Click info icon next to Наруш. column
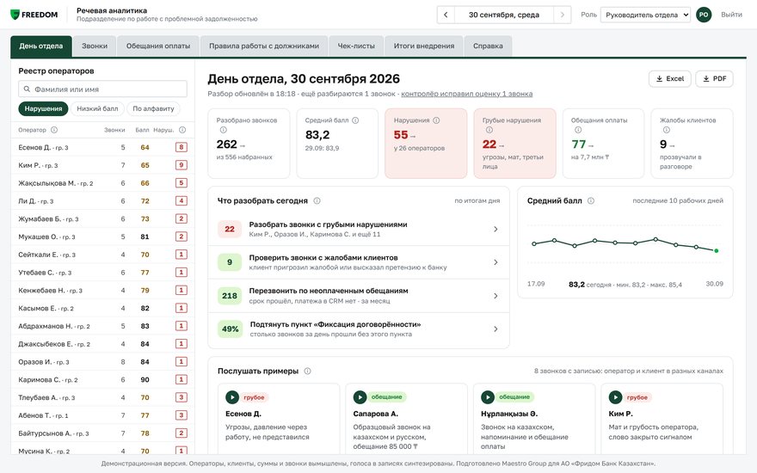 [x=182, y=130]
